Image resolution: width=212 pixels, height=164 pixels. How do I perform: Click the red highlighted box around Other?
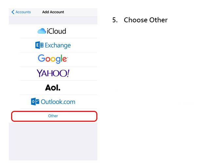point(54,116)
